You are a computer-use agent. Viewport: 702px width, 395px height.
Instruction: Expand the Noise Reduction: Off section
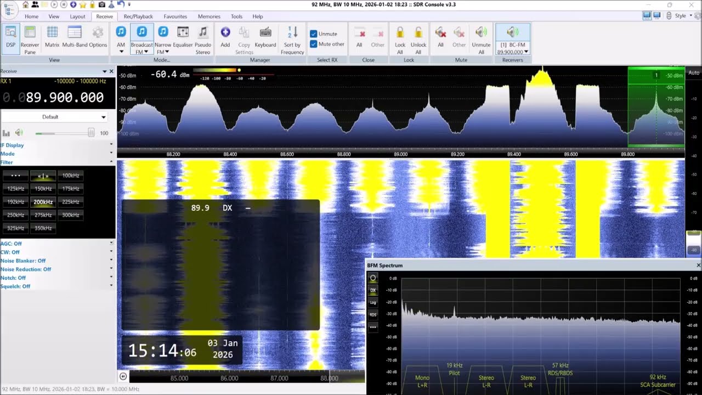[x=57, y=269]
